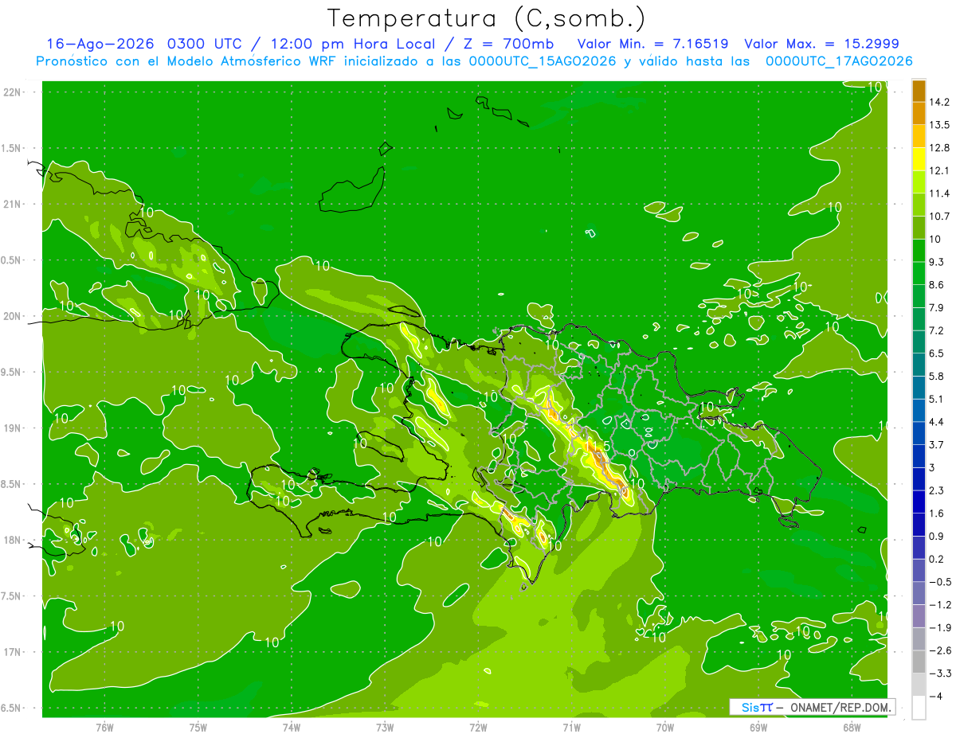The width and height of the screenshot is (956, 738).
Task: Click the "72W" longitude axis label
Action: coord(478,728)
